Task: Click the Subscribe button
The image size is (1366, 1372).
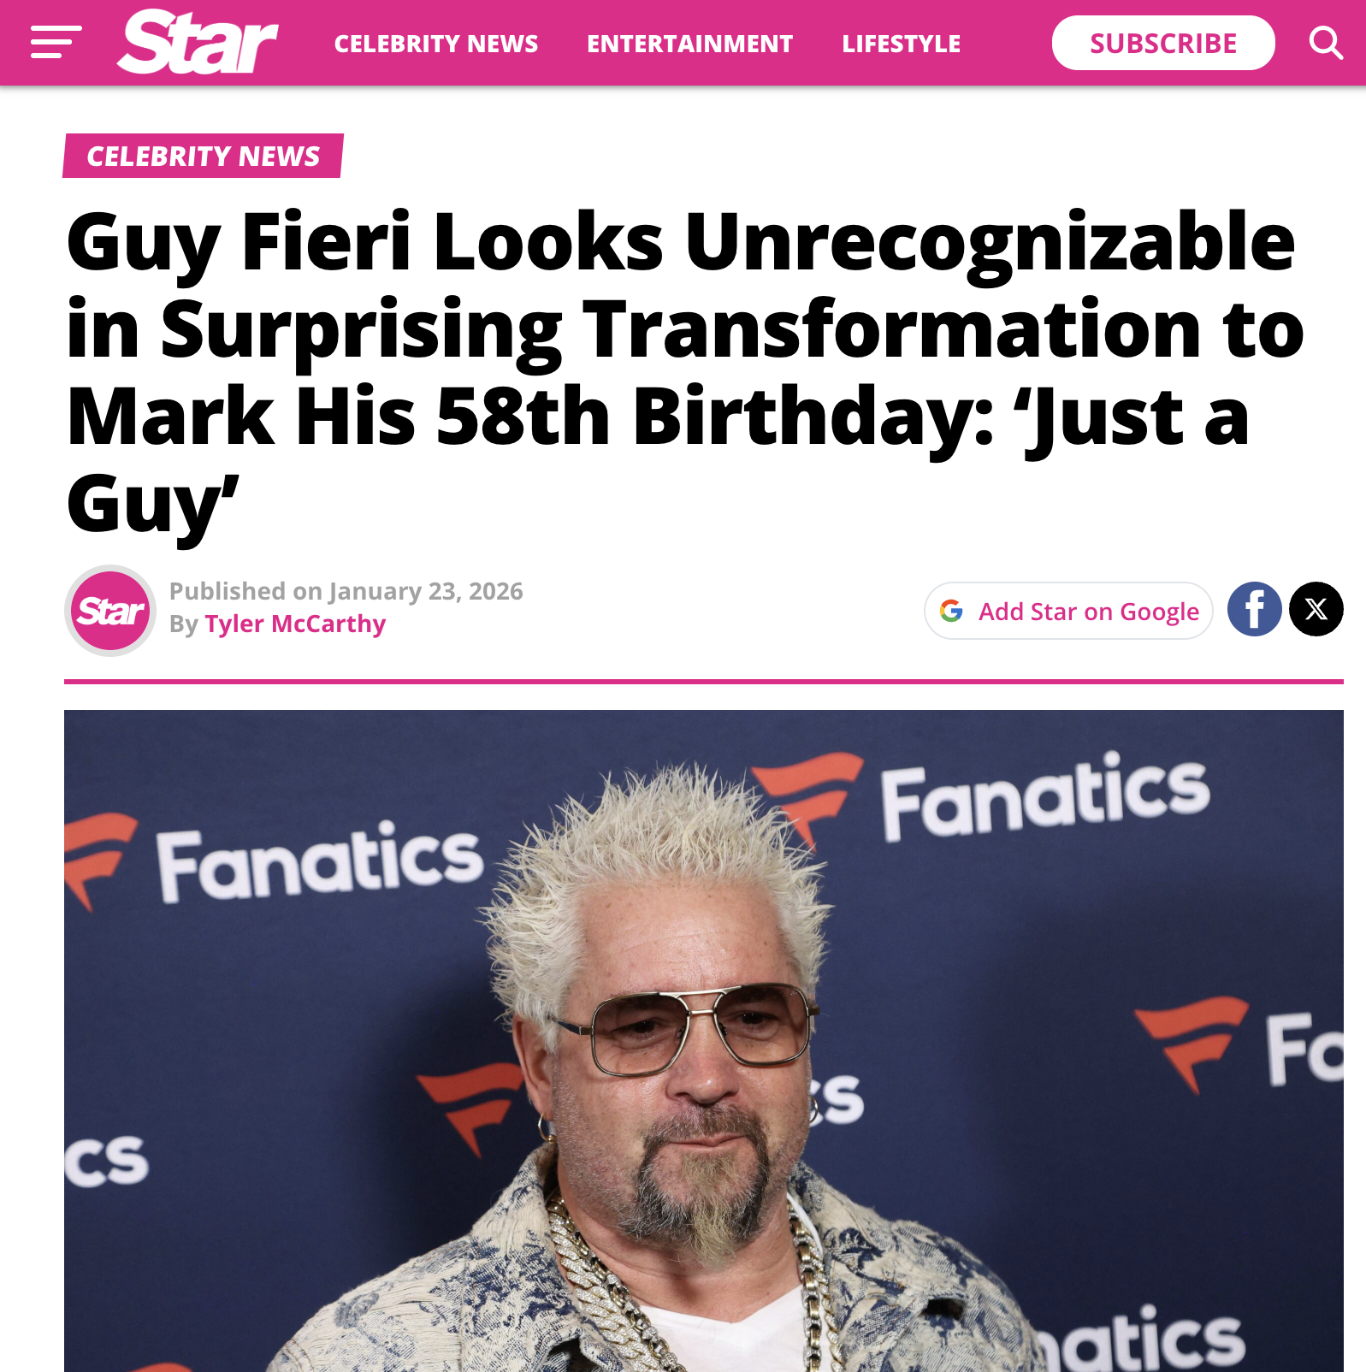Action: [1162, 43]
